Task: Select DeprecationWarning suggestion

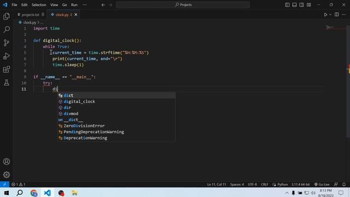Action: (x=116, y=138)
